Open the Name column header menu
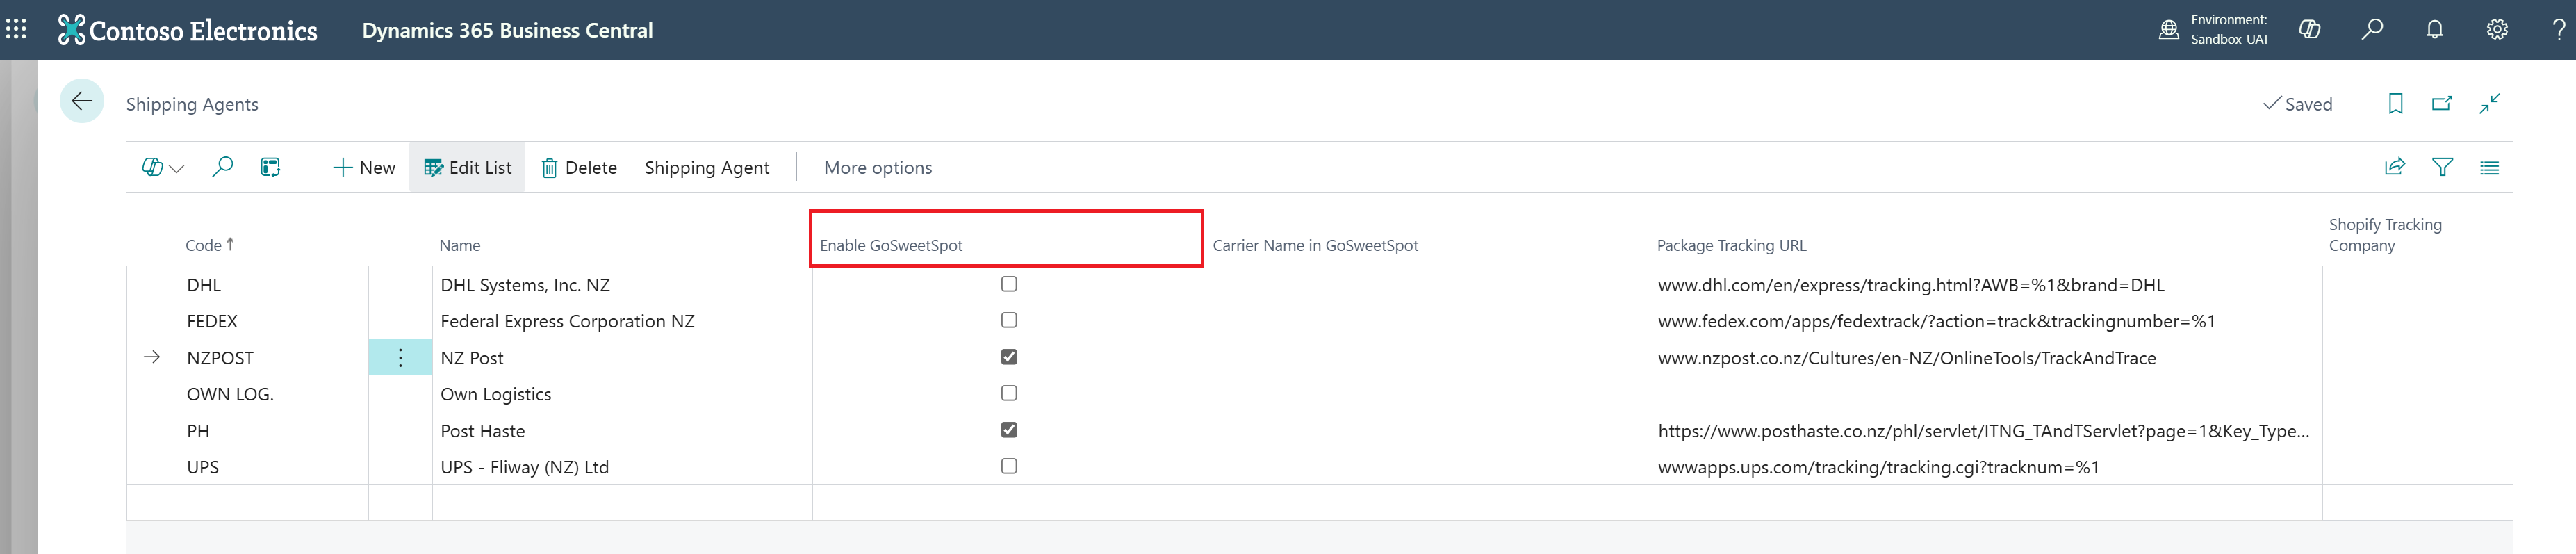2576x554 pixels. click(459, 245)
